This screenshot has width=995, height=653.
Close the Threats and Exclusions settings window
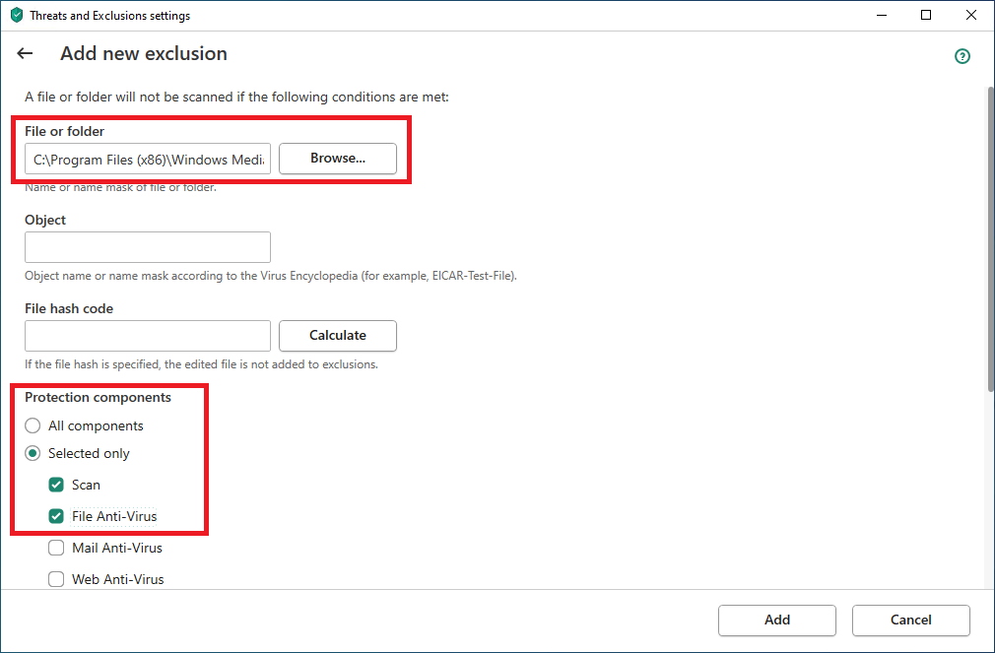coord(971,16)
